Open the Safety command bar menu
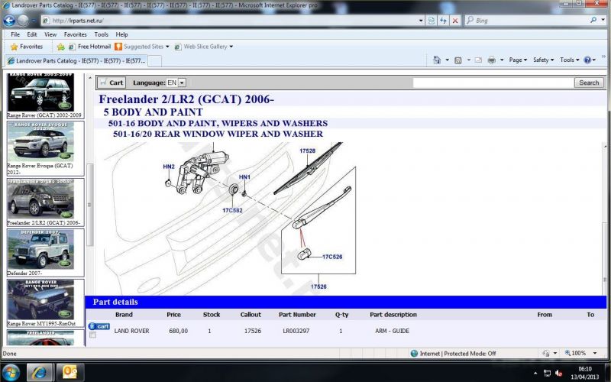 tap(543, 60)
